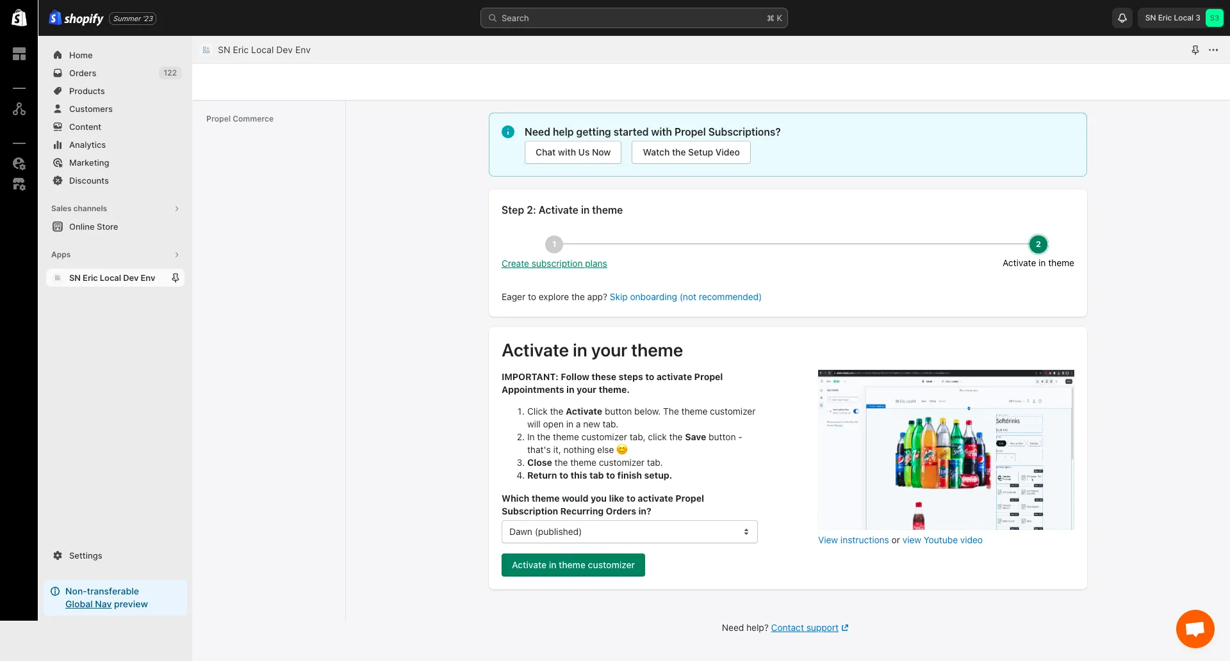Expand Apps section chevron
This screenshot has width=1230, height=661.
(x=177, y=255)
